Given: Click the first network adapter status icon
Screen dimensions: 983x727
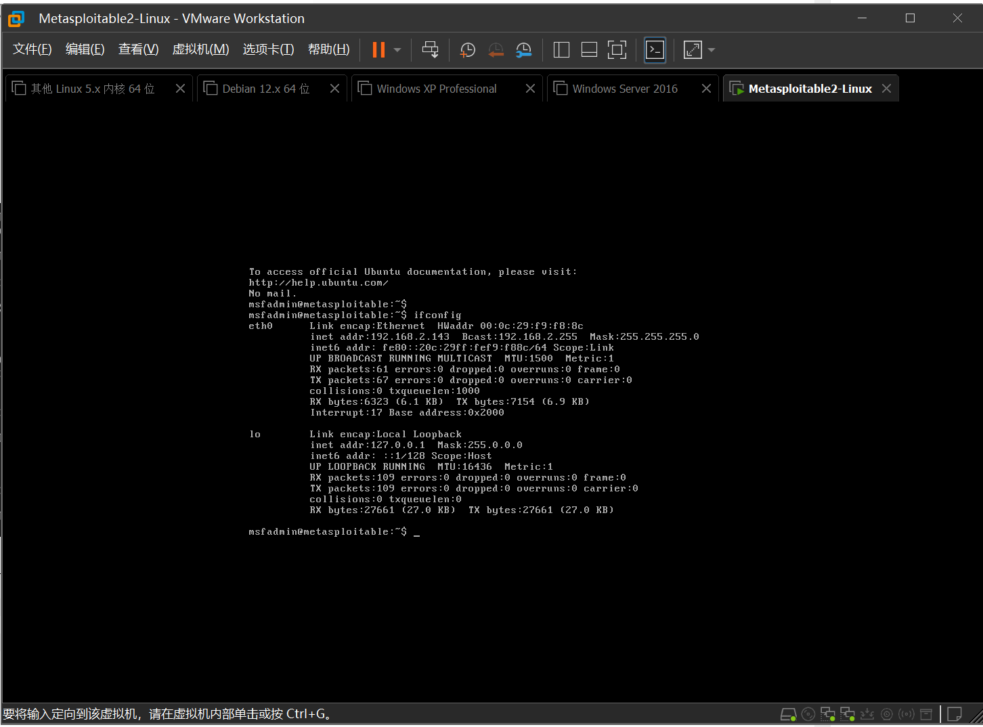Looking at the screenshot, I should point(827,714).
